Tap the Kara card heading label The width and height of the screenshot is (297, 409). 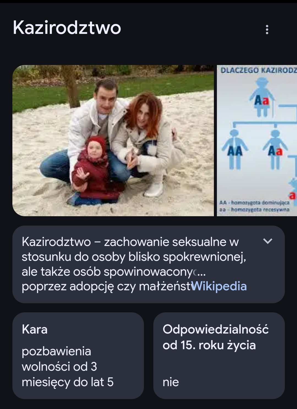[35, 329]
